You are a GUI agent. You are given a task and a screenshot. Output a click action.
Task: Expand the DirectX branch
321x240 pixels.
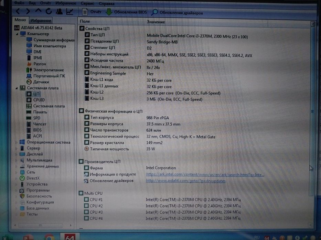[x=17, y=178]
